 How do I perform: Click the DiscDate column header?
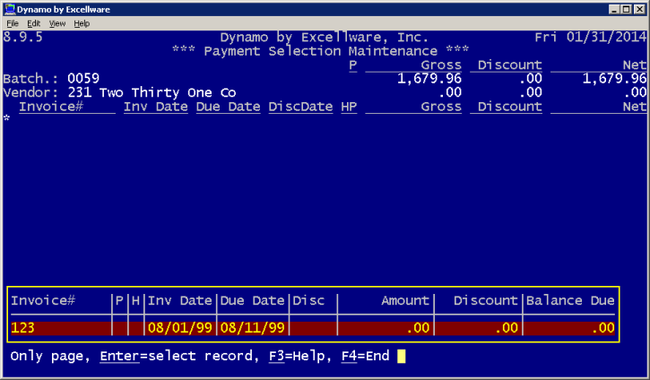[x=300, y=107]
